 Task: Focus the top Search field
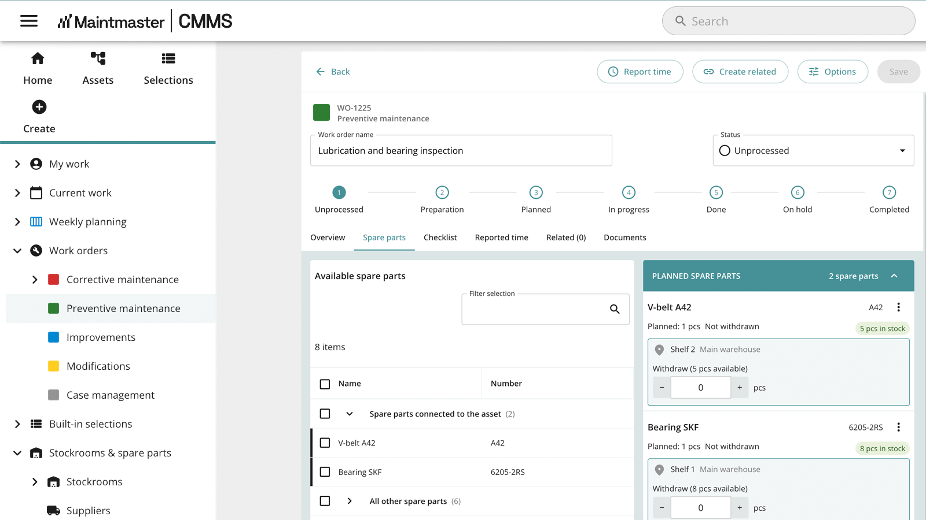point(788,21)
